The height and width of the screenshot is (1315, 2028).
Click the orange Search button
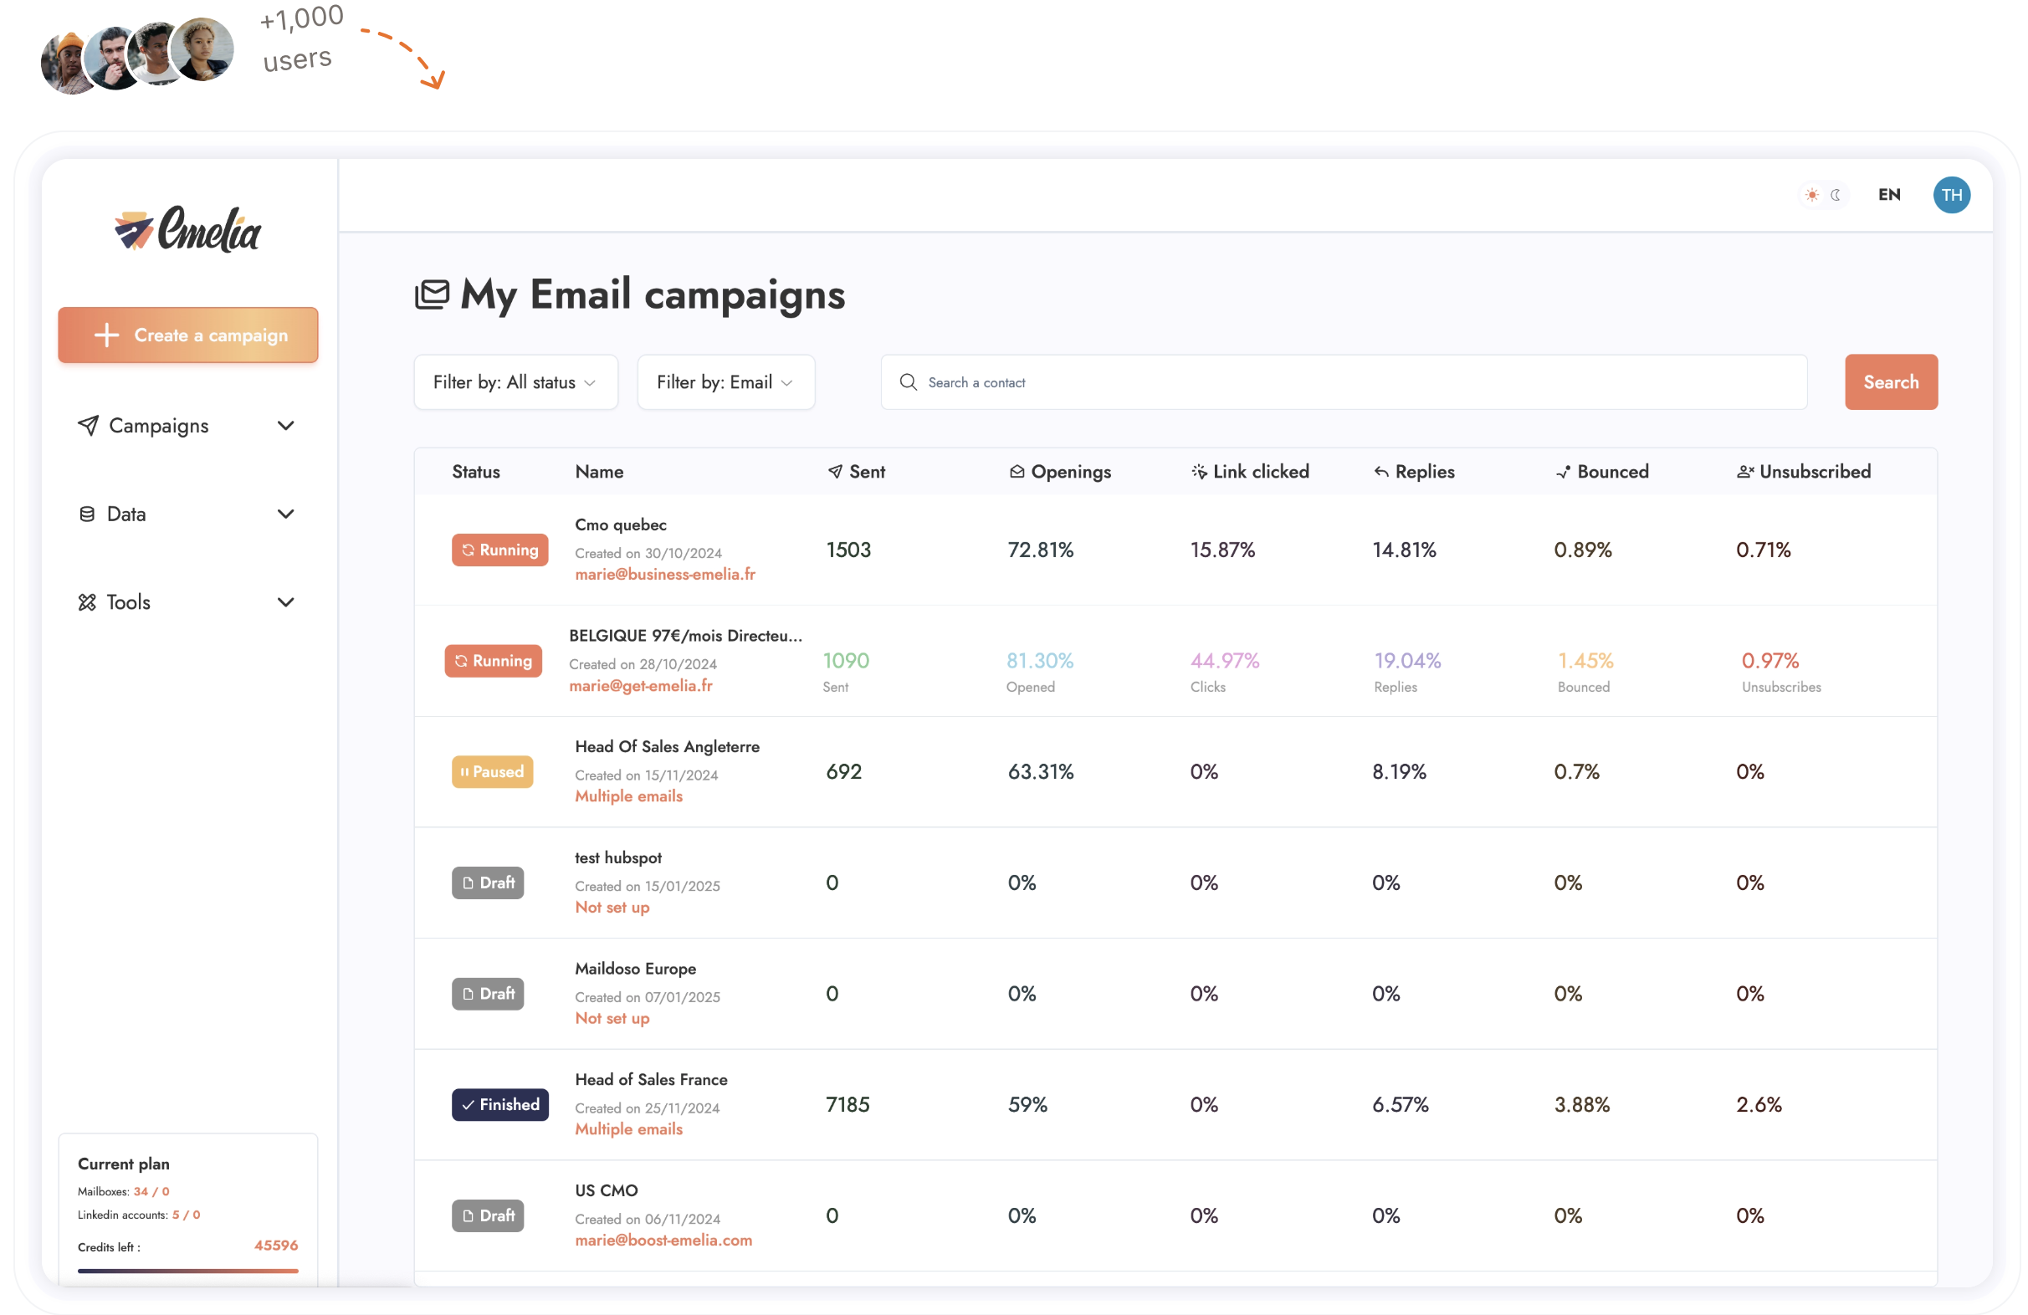(x=1891, y=382)
